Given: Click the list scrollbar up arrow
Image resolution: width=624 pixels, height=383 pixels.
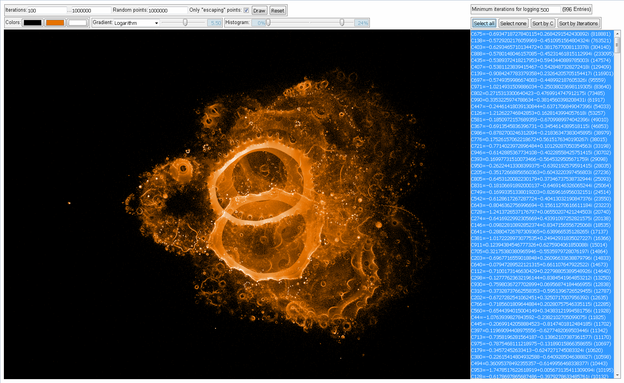Looking at the screenshot, I should pyautogui.click(x=617, y=33).
